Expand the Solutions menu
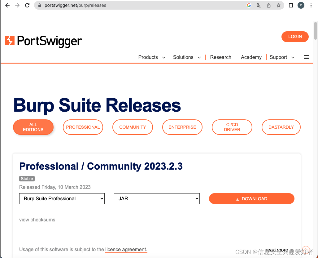Viewport: 318px width, 258px height. (x=187, y=57)
